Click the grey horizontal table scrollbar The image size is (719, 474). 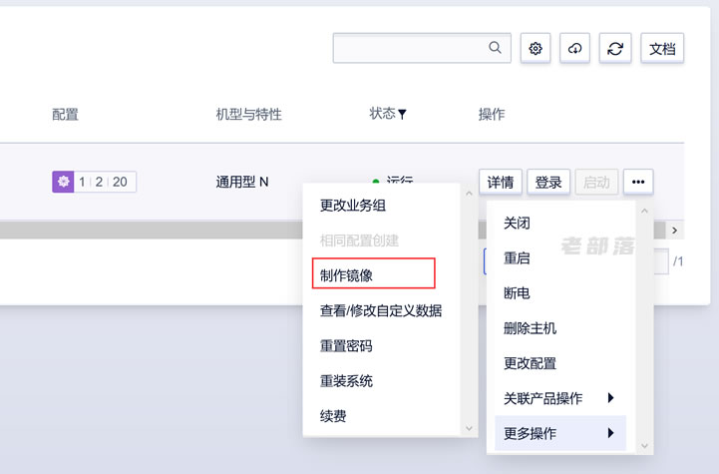[152, 231]
